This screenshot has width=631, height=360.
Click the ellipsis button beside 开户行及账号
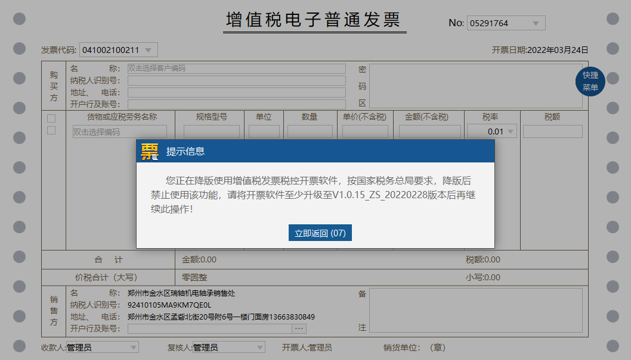(299, 328)
